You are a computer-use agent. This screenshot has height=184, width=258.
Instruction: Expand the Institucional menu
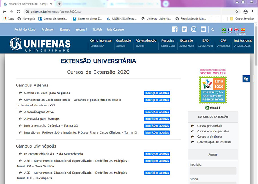pyautogui.click(x=243, y=40)
